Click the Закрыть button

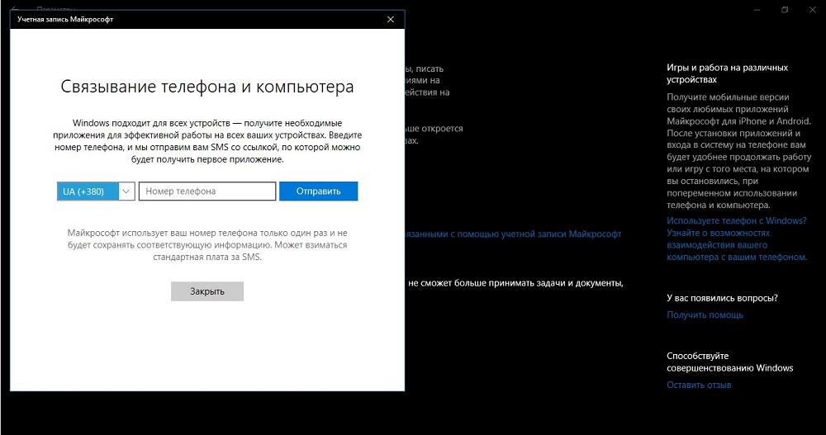click(207, 291)
